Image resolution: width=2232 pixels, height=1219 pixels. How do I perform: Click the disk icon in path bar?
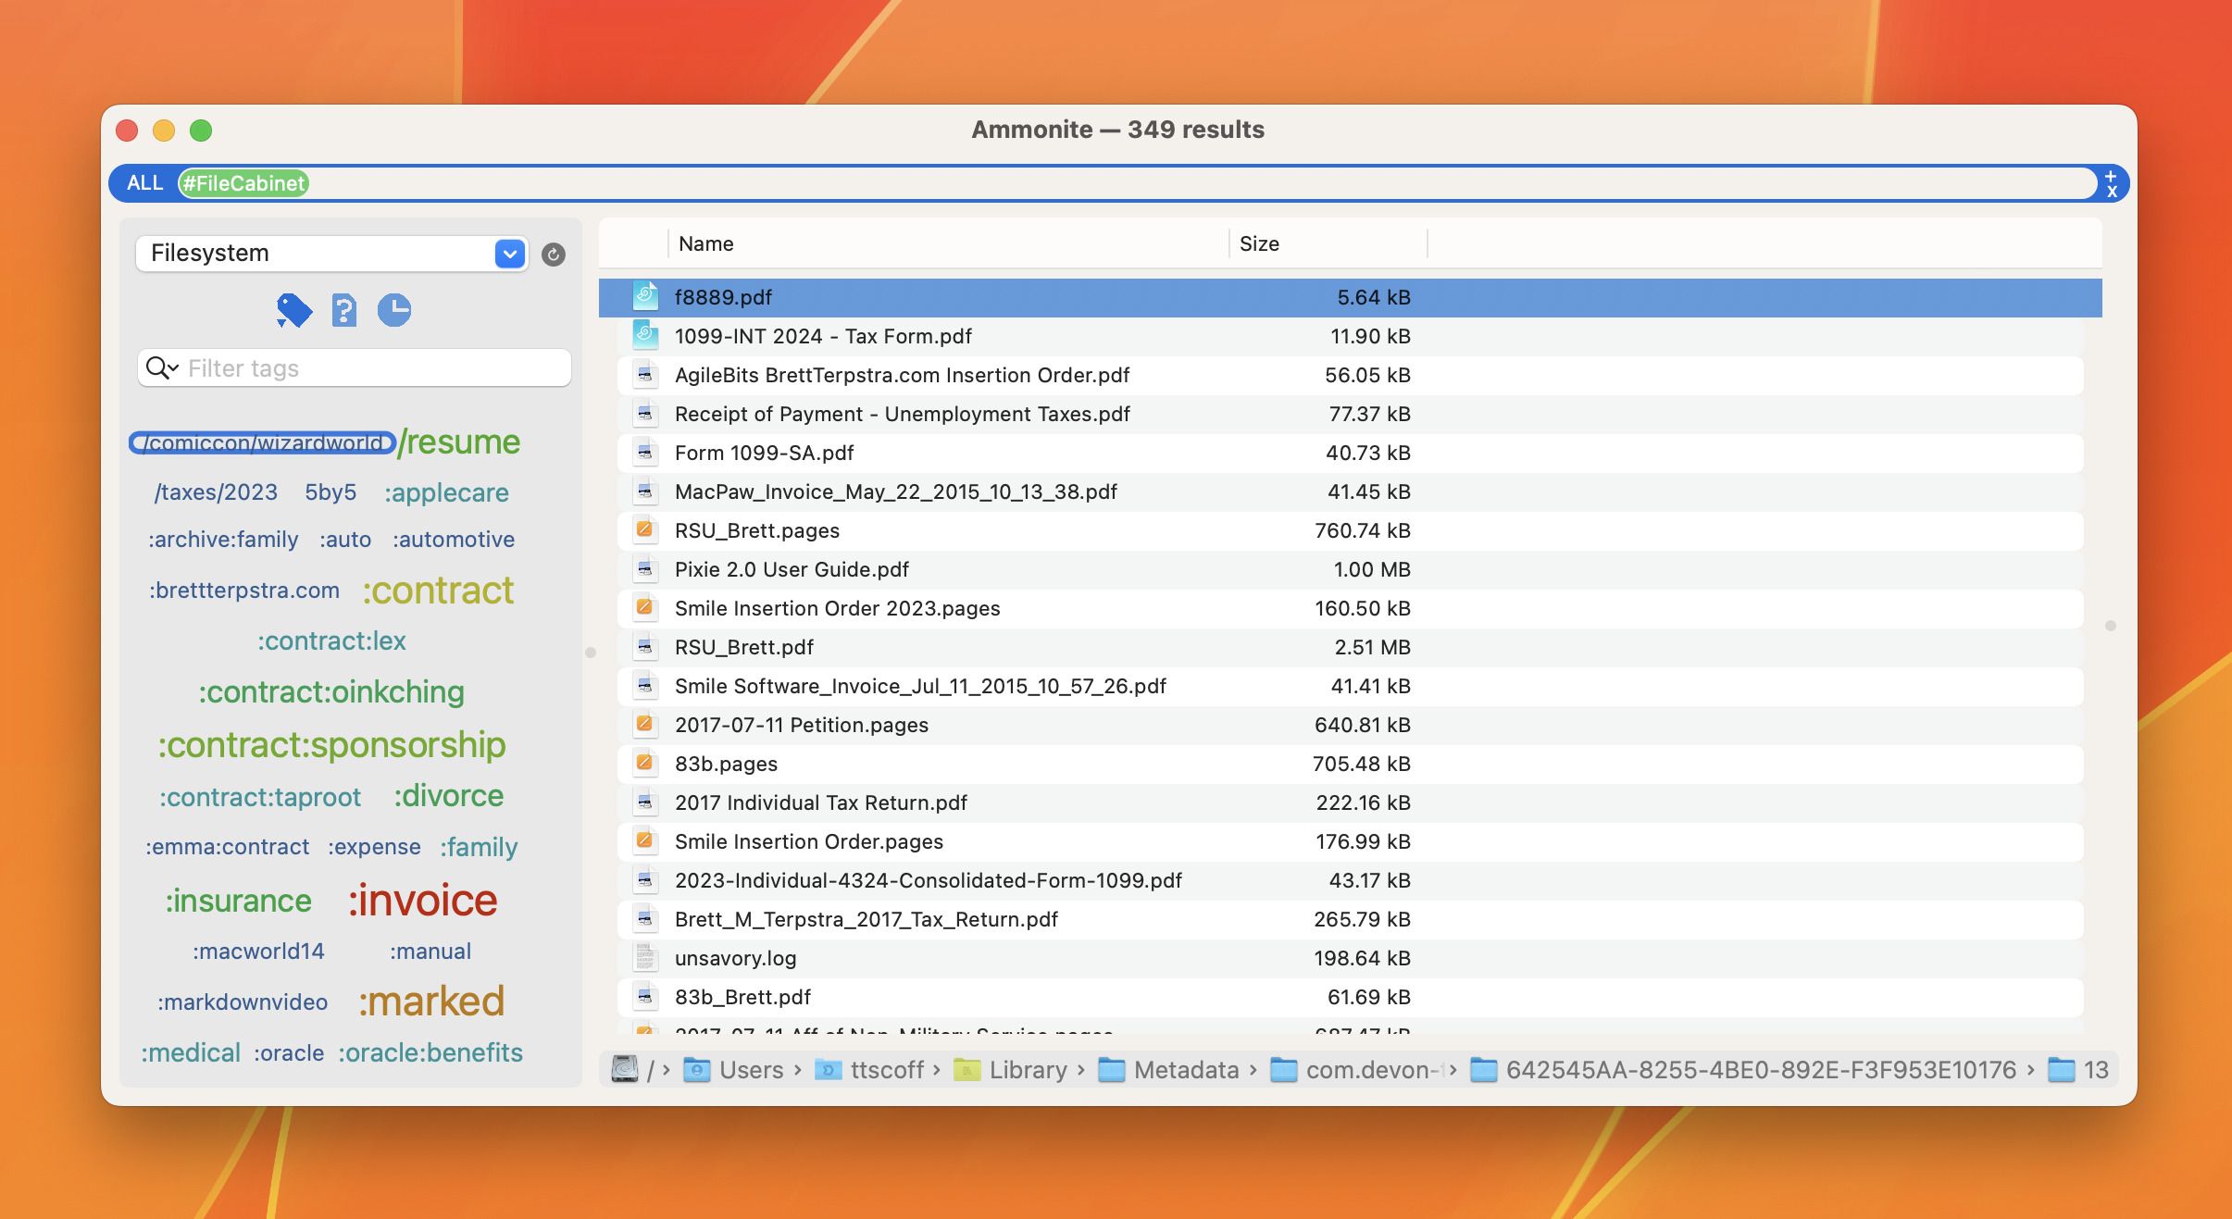pos(625,1070)
